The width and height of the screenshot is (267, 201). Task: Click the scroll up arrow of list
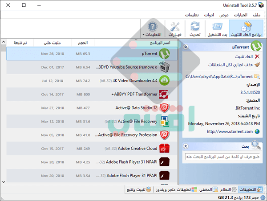pyautogui.click(x=4, y=42)
